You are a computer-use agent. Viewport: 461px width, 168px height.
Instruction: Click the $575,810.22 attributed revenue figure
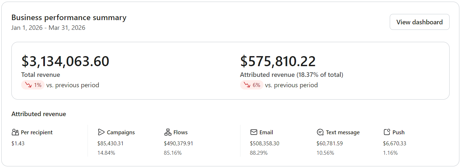278,61
